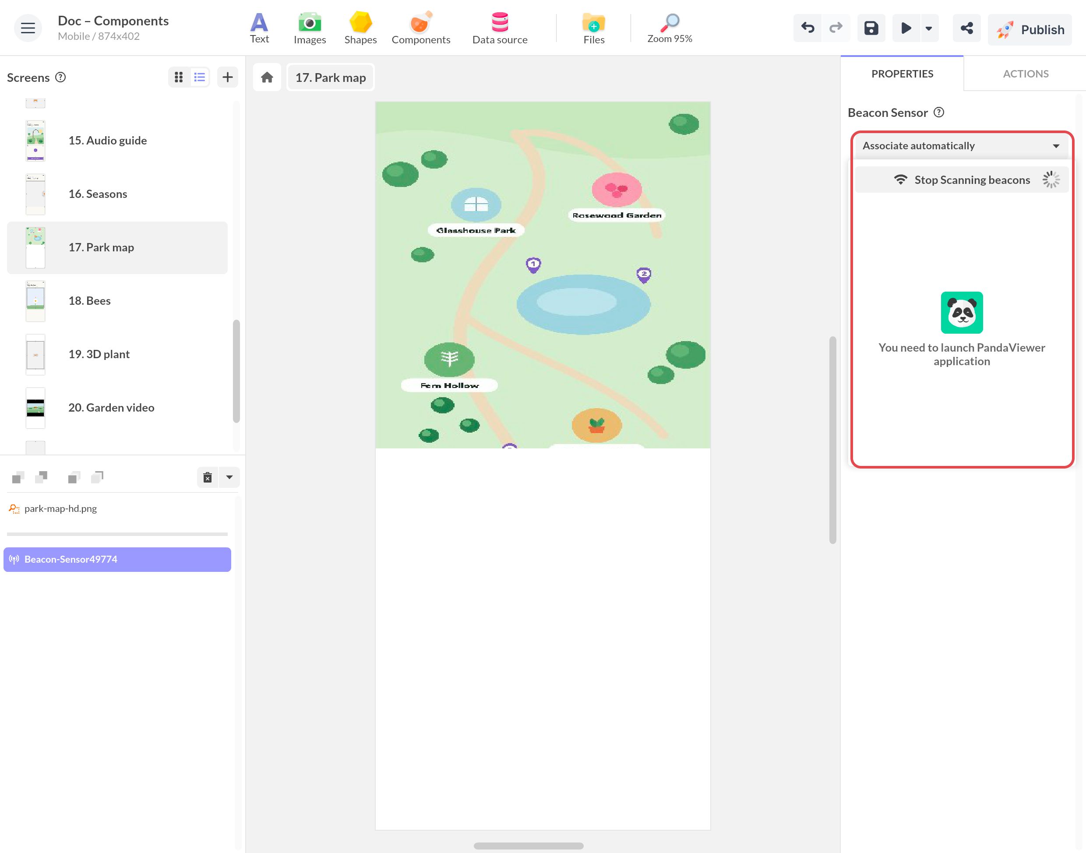The width and height of the screenshot is (1086, 853).
Task: Switch to the ACTIONS tab
Action: pyautogui.click(x=1026, y=74)
